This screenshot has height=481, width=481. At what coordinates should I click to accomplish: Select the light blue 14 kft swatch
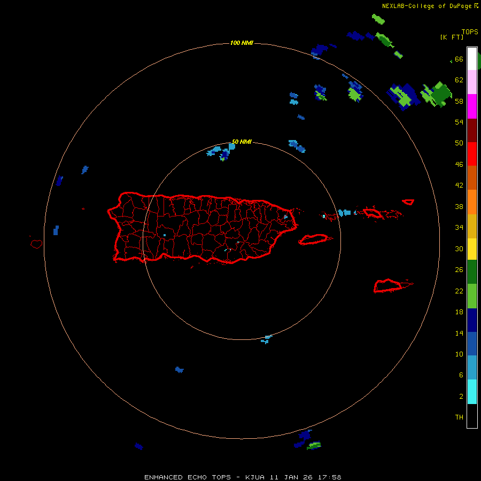pyautogui.click(x=472, y=368)
